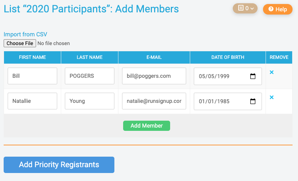Open calendar picker for Bill's birth date

[253, 76]
